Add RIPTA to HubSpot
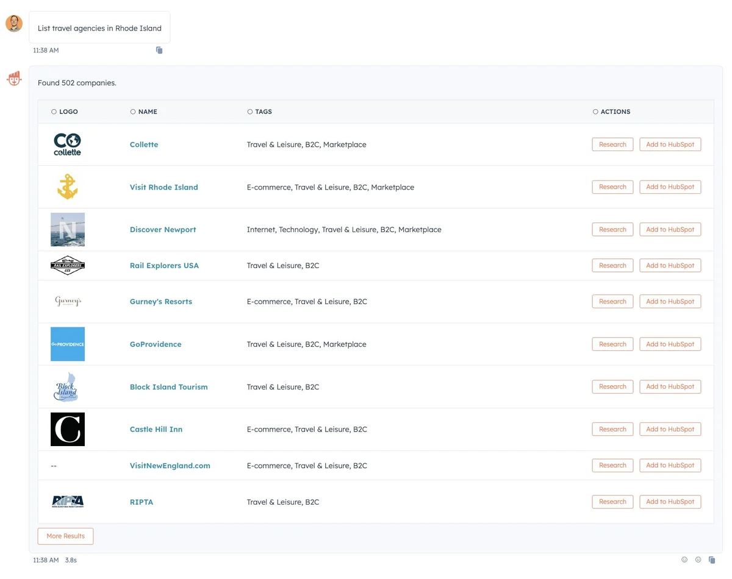 coord(670,502)
